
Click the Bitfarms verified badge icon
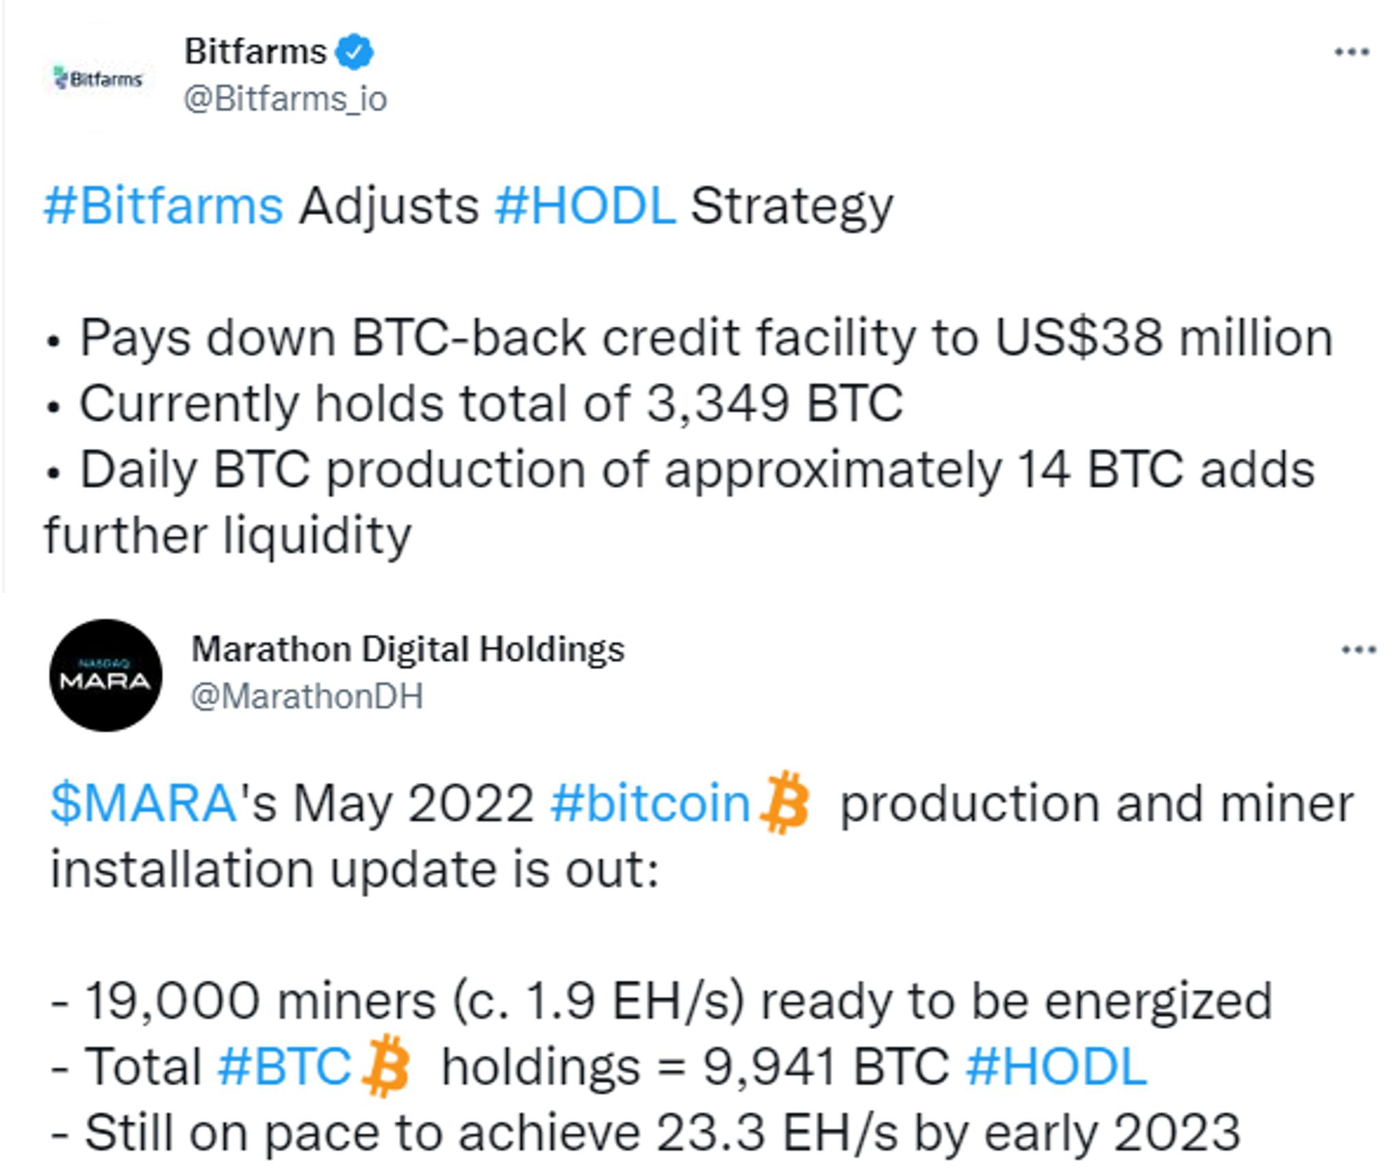click(354, 52)
